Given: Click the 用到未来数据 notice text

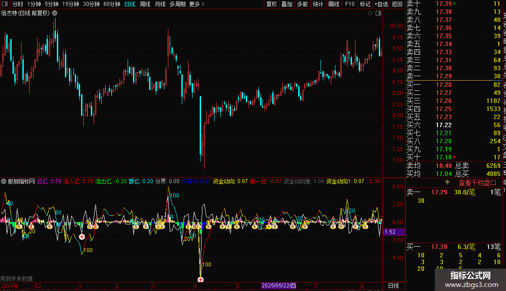Looking at the screenshot, I should pos(17,278).
